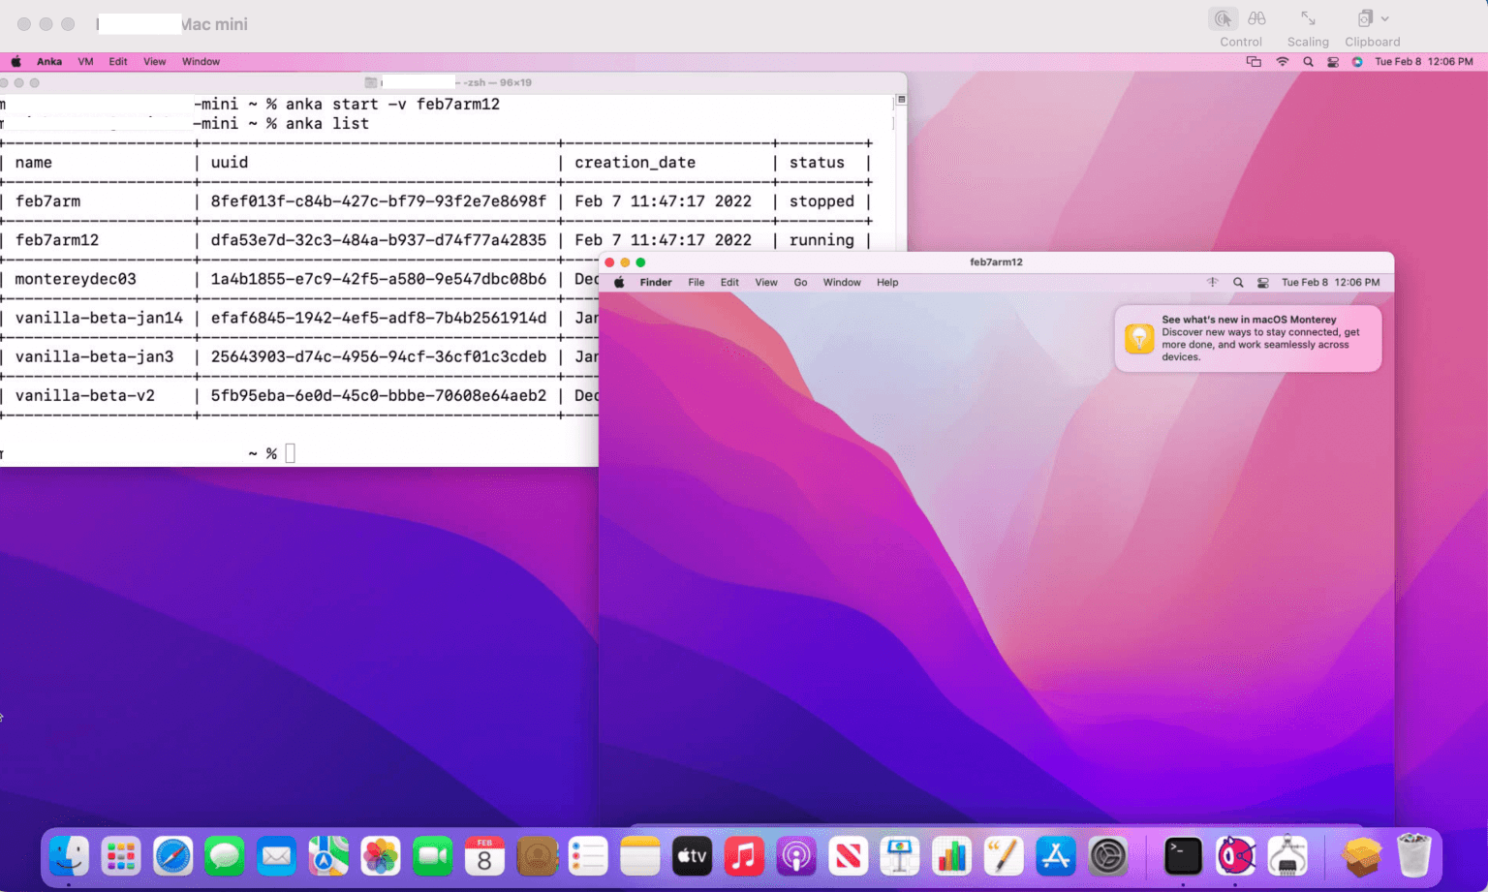Launch FaceTime from the Dock

point(433,856)
